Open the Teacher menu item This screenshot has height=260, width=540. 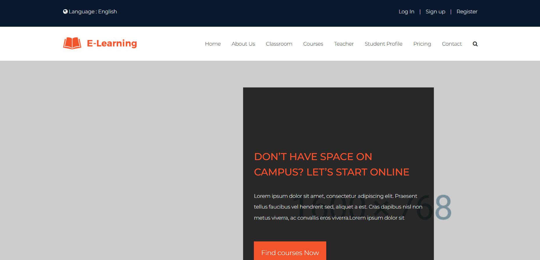pos(344,44)
